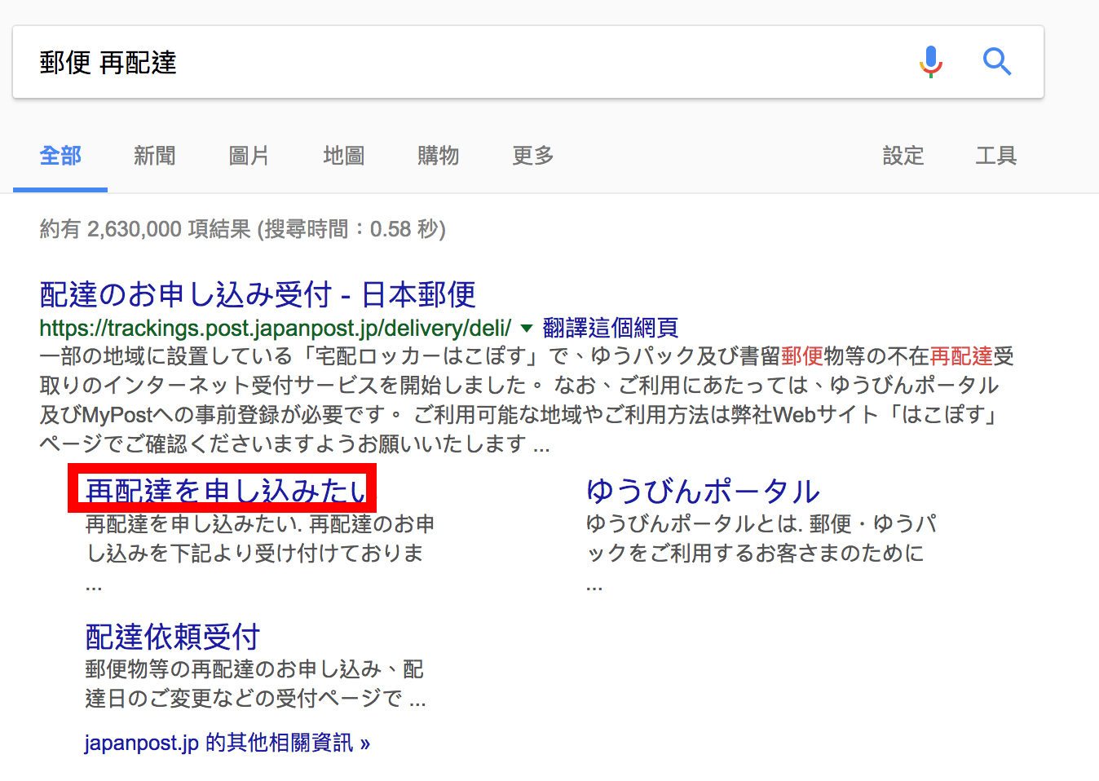Viewport: 1099px width, 781px height.
Task: Open result 配達のお申し込み受付 - 日本郵便
Action: 258,294
